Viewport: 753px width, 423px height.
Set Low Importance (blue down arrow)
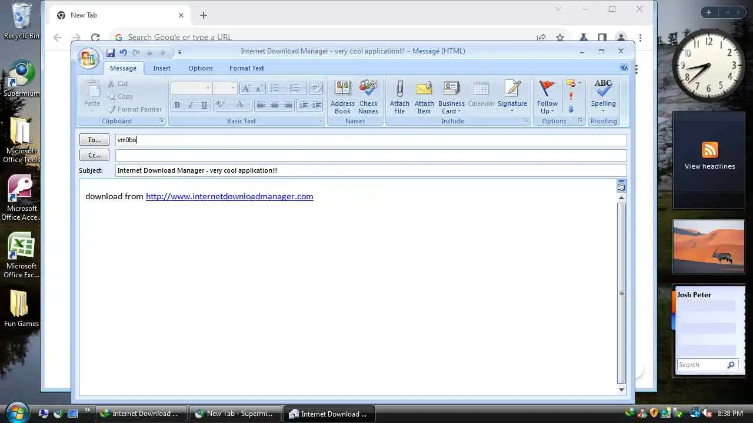click(x=571, y=109)
